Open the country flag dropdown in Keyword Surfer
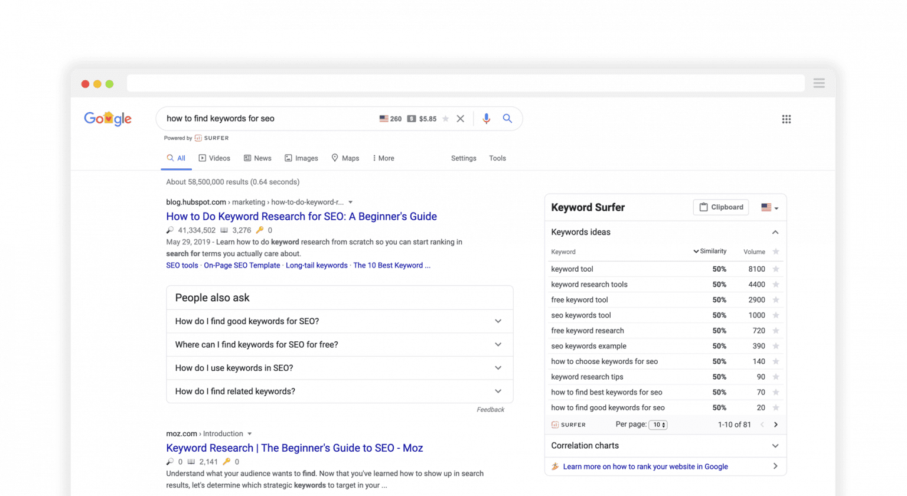The image size is (907, 496). [x=769, y=208]
